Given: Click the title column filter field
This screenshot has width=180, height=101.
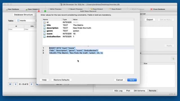Looking at the screenshot, I should [30, 29].
